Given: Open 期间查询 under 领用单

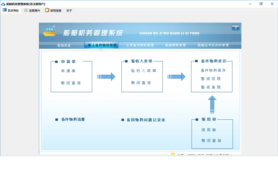Looking at the screenshot, I should [211, 141].
